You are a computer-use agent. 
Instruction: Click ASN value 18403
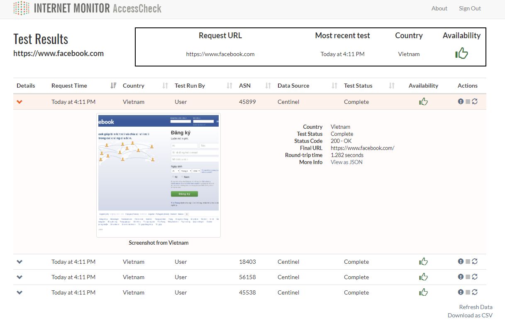point(247,262)
